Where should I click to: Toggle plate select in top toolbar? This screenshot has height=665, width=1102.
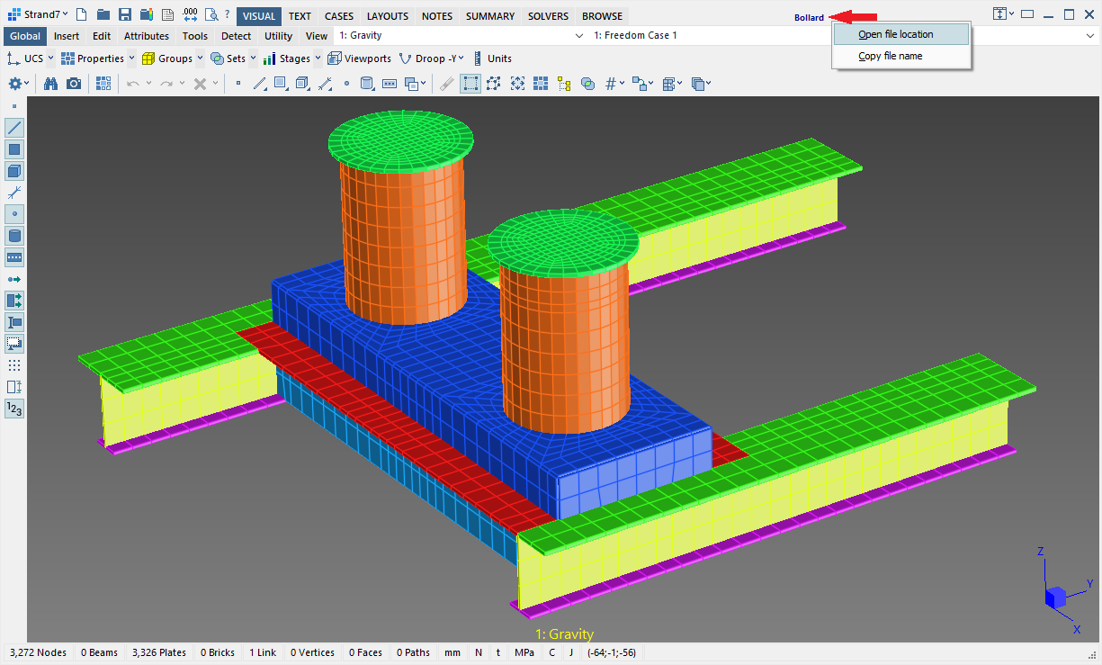tap(281, 83)
